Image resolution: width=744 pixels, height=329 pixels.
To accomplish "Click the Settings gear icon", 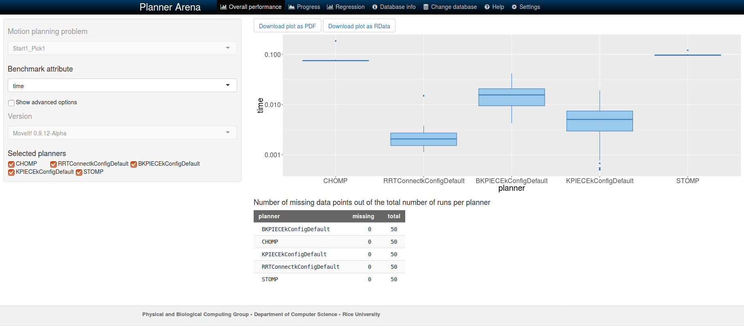I will click(514, 7).
